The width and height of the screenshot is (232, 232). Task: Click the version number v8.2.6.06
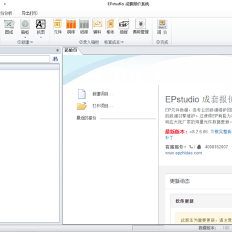[198, 131]
